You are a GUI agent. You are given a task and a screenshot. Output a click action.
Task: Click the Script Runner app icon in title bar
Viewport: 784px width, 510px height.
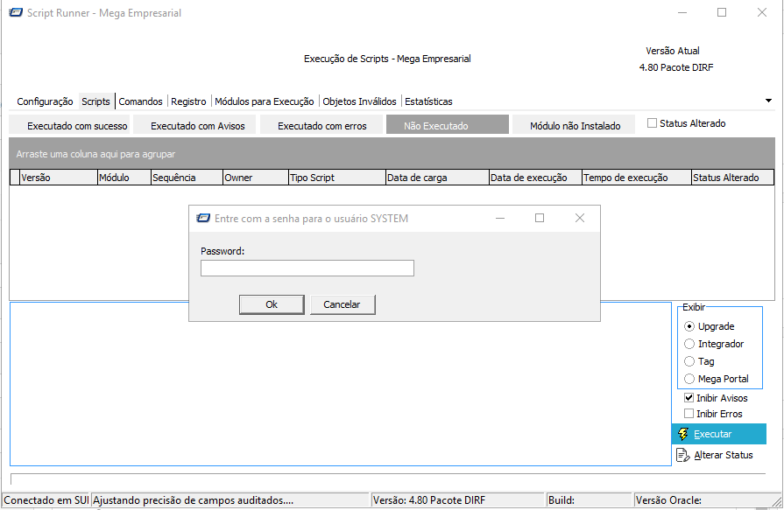(x=16, y=12)
